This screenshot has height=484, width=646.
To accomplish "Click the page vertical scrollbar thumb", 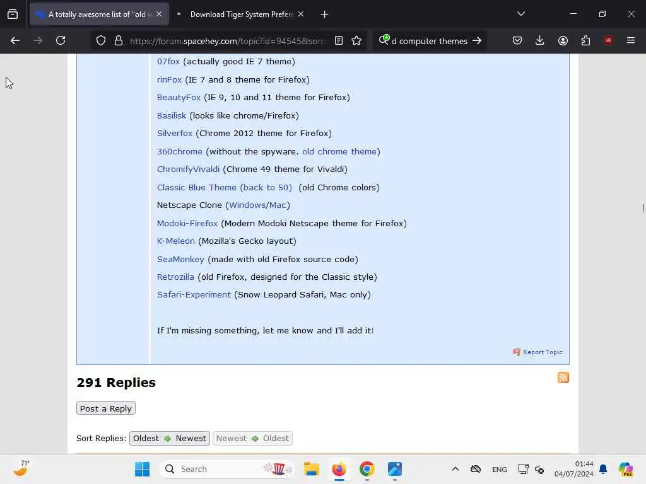I will click(x=643, y=208).
